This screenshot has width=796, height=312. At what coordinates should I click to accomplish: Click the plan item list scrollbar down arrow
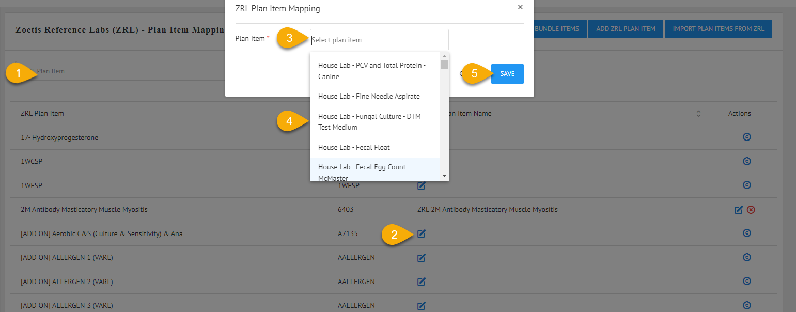click(444, 176)
